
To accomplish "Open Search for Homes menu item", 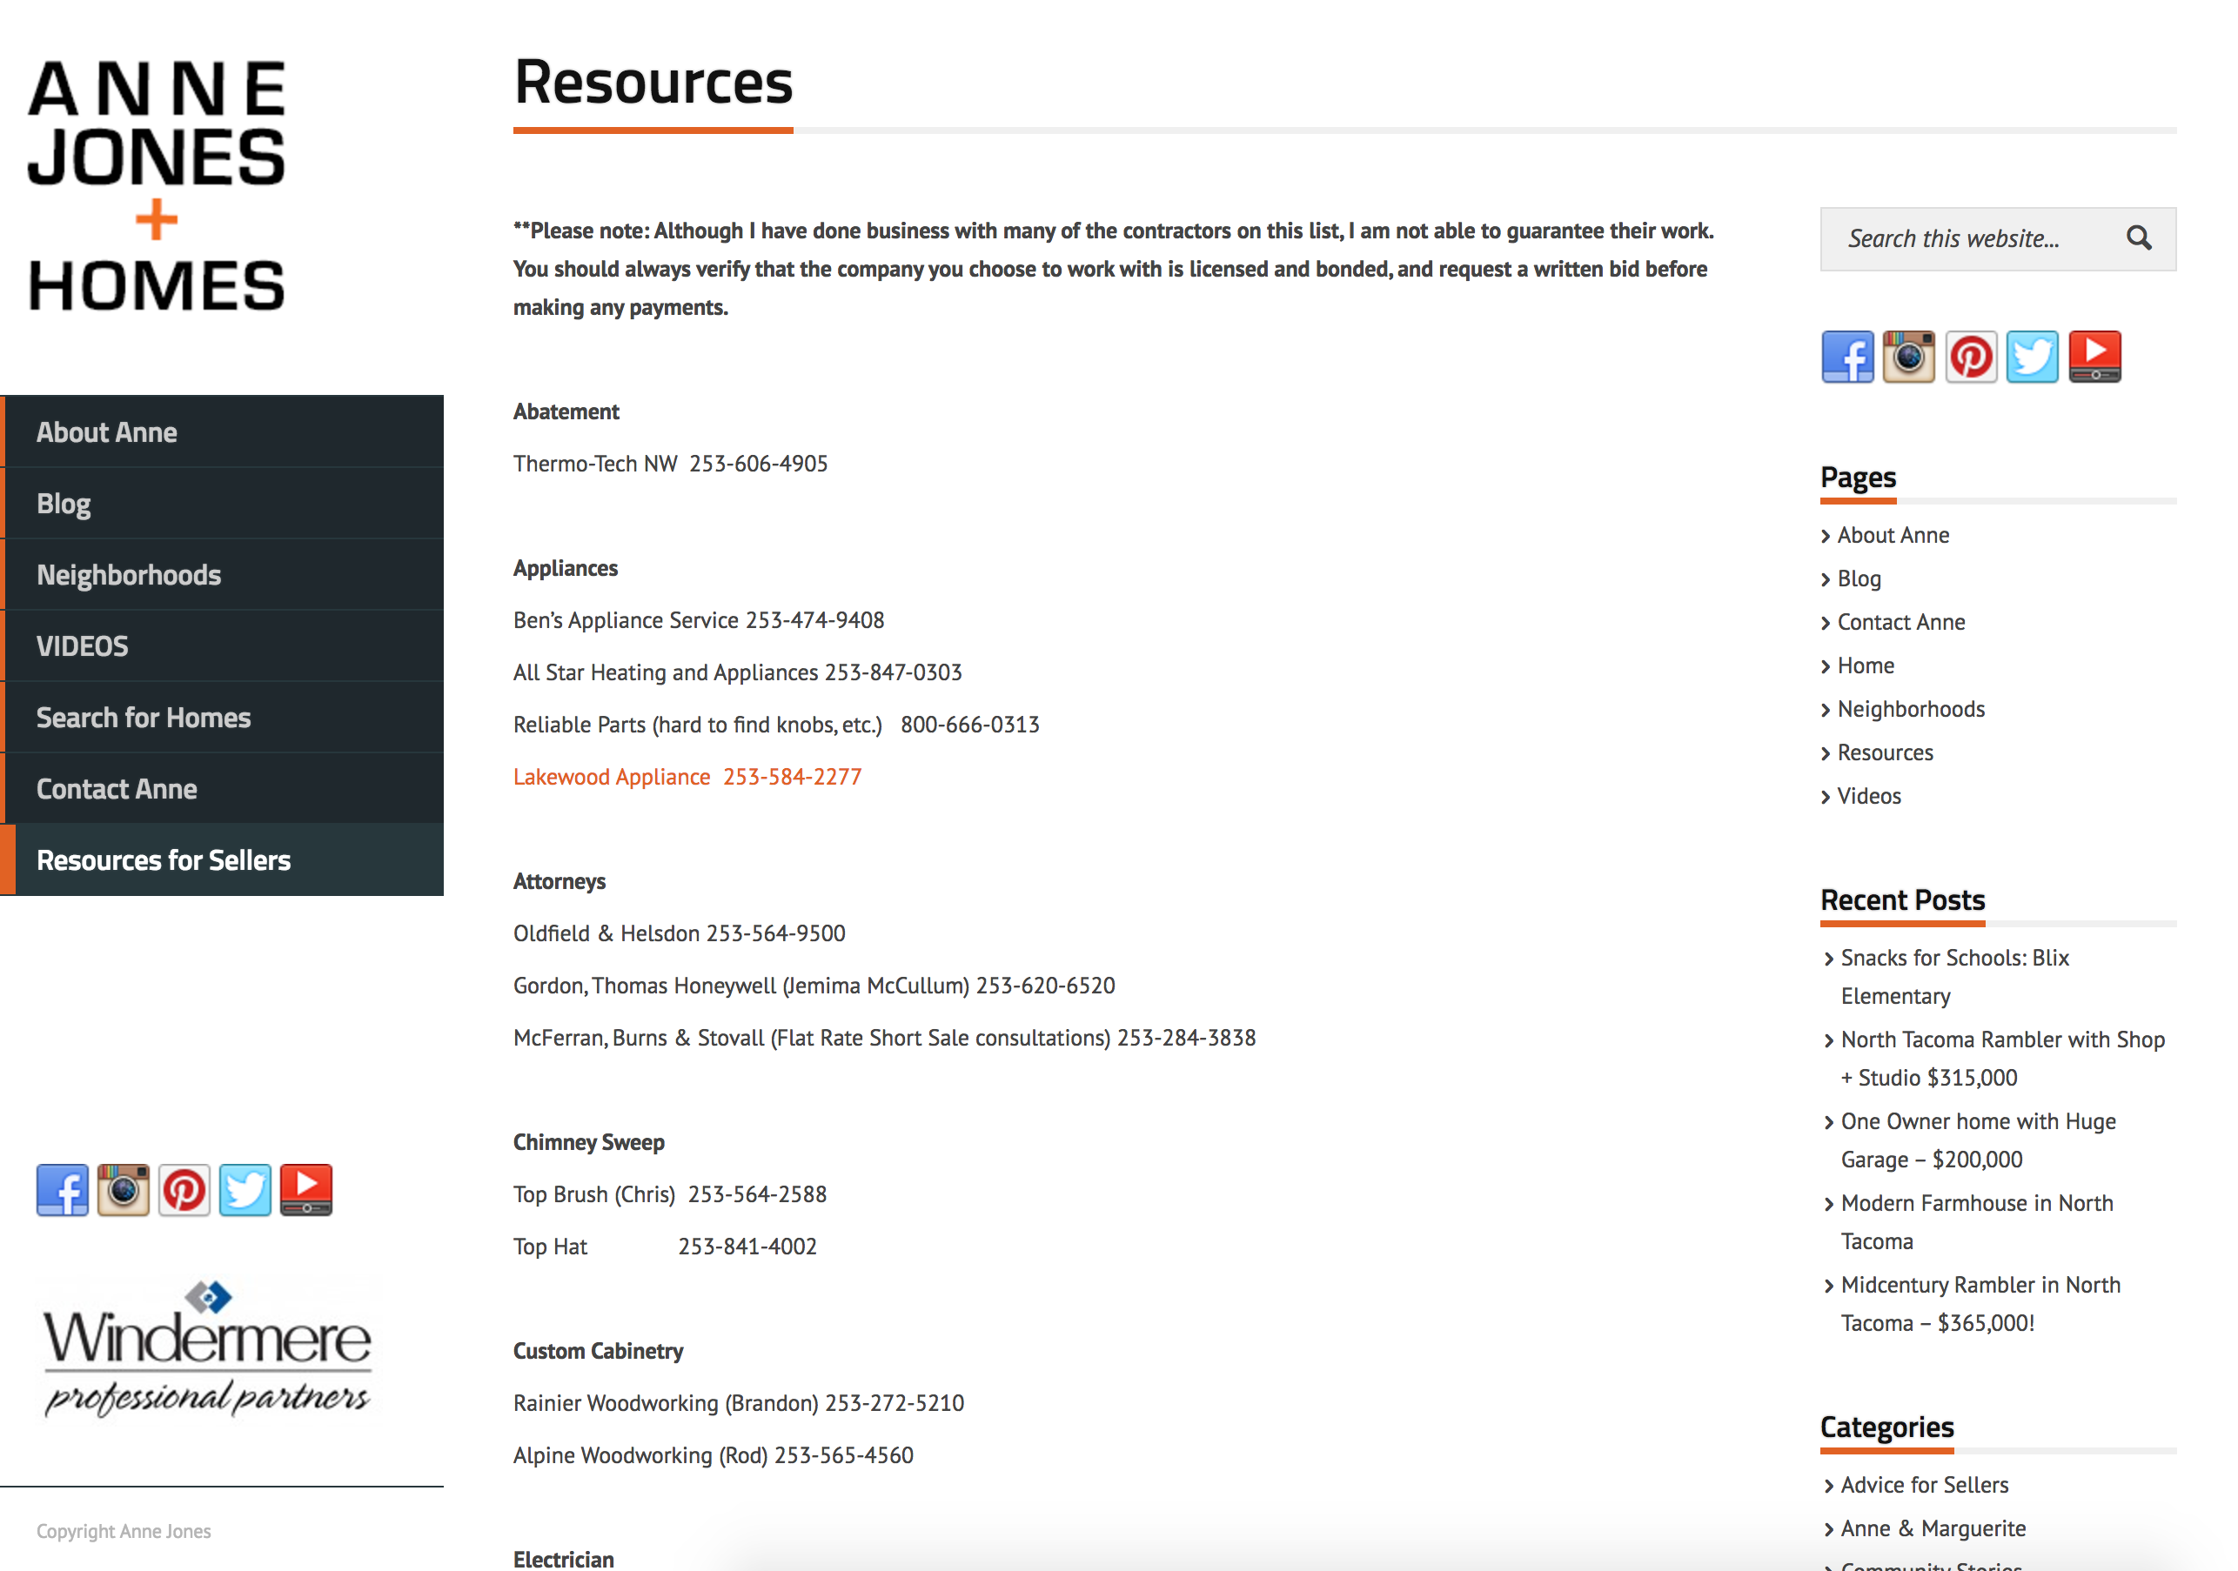I will 222,718.
